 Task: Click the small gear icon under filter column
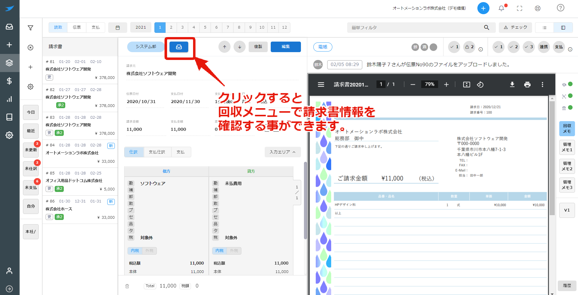tap(31, 86)
